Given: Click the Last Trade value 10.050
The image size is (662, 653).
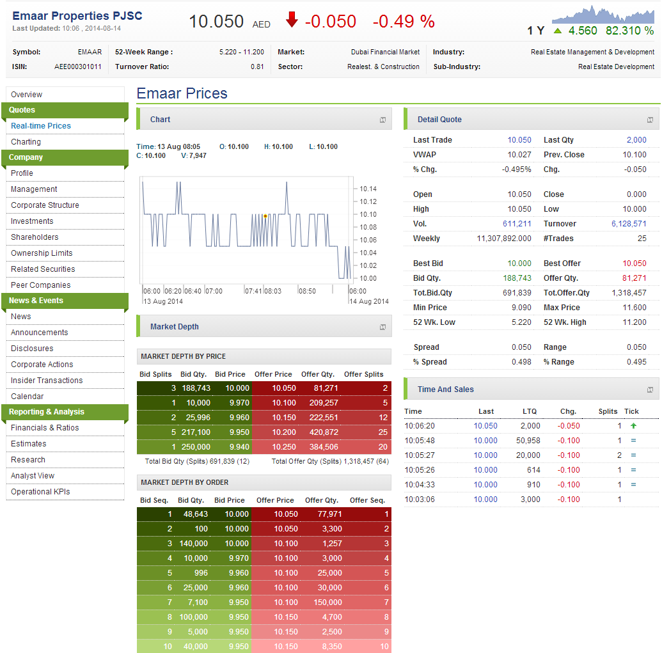Looking at the screenshot, I should 519,140.
